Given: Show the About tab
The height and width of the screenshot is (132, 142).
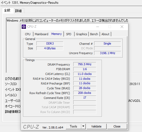Looking at the screenshot, I should [105, 34].
